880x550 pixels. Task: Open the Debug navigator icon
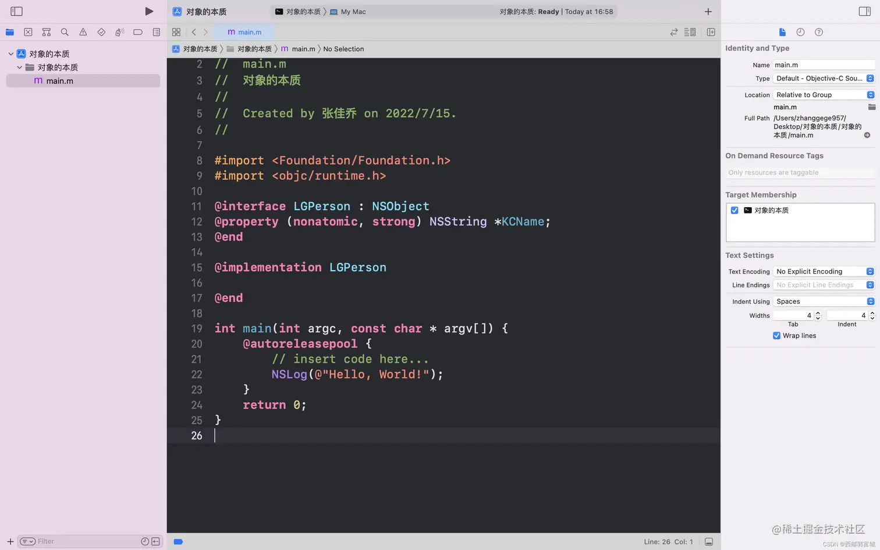119,32
